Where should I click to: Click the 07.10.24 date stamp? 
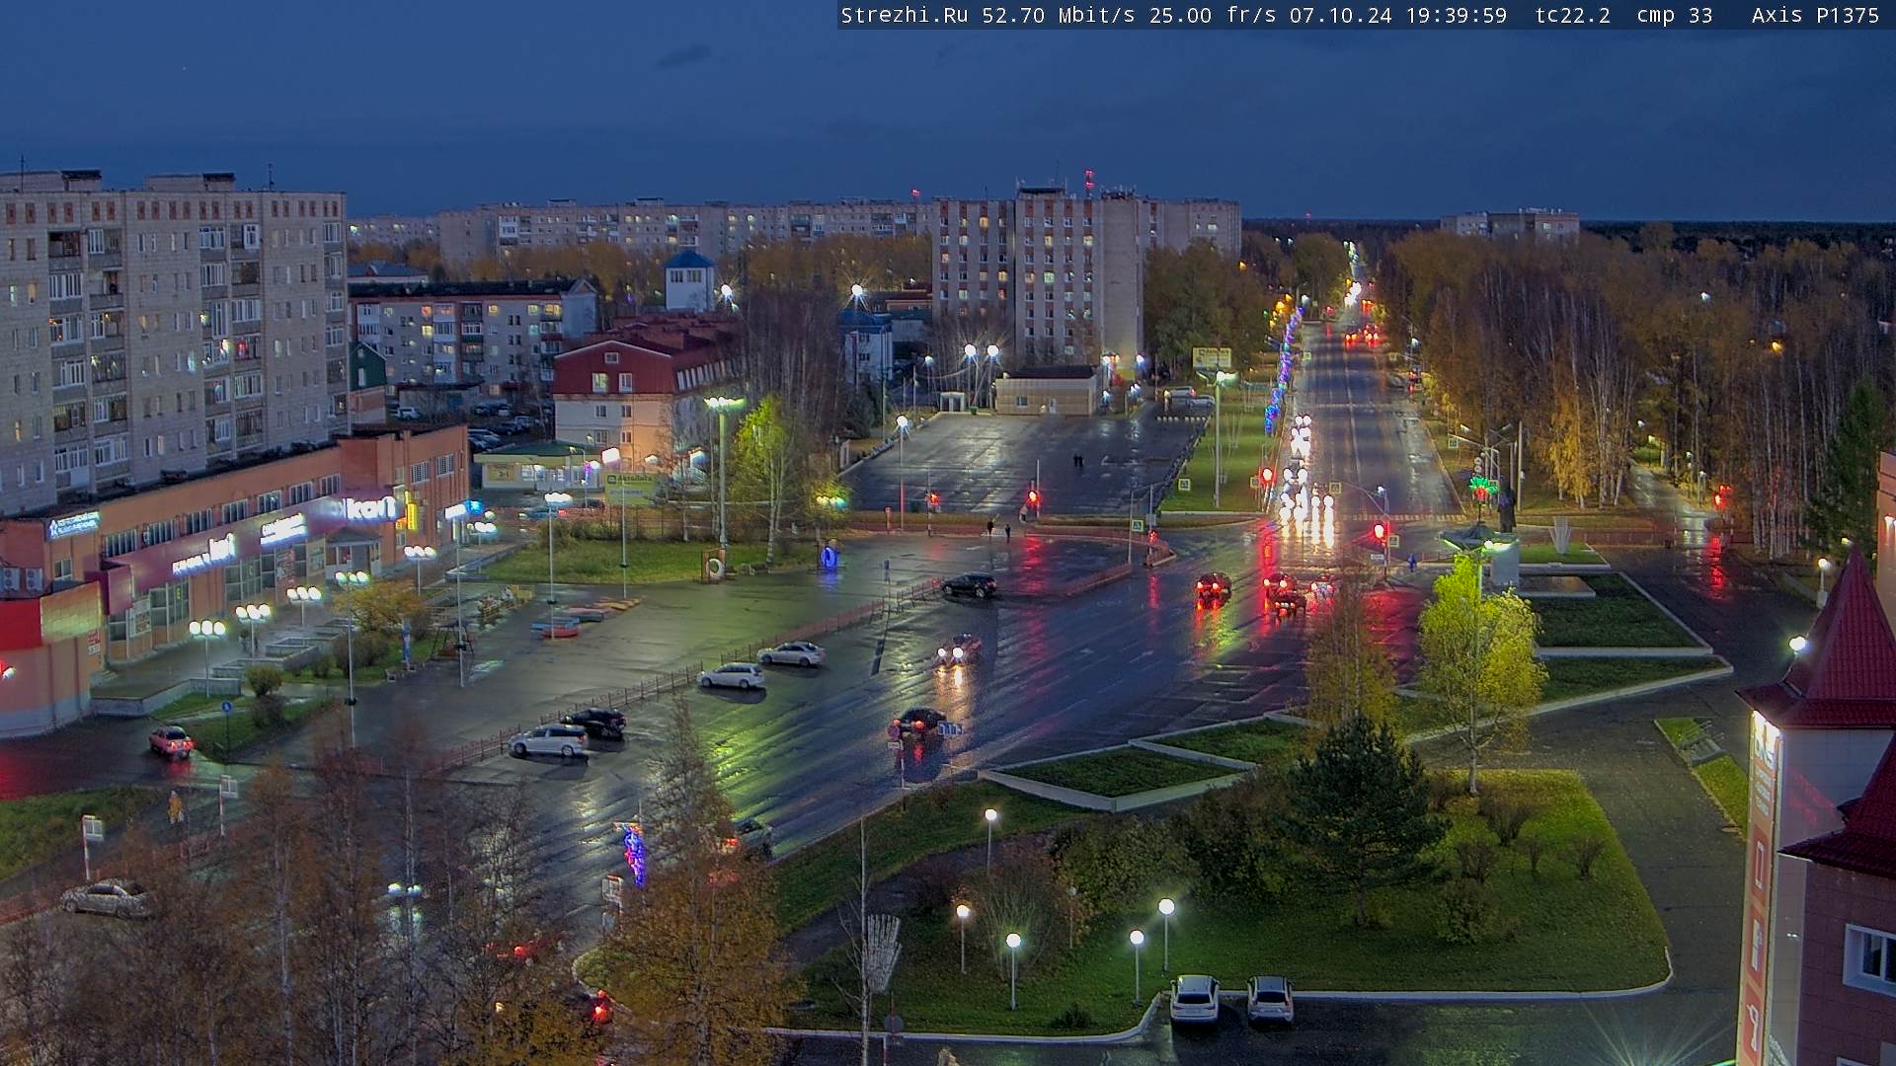pos(1340,15)
